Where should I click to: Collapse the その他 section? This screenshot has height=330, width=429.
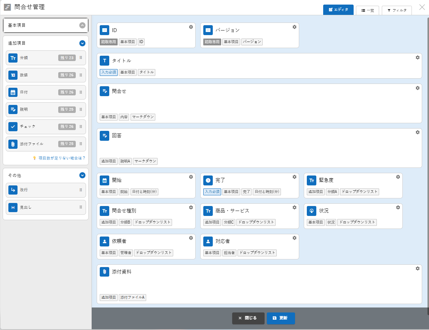click(x=82, y=175)
